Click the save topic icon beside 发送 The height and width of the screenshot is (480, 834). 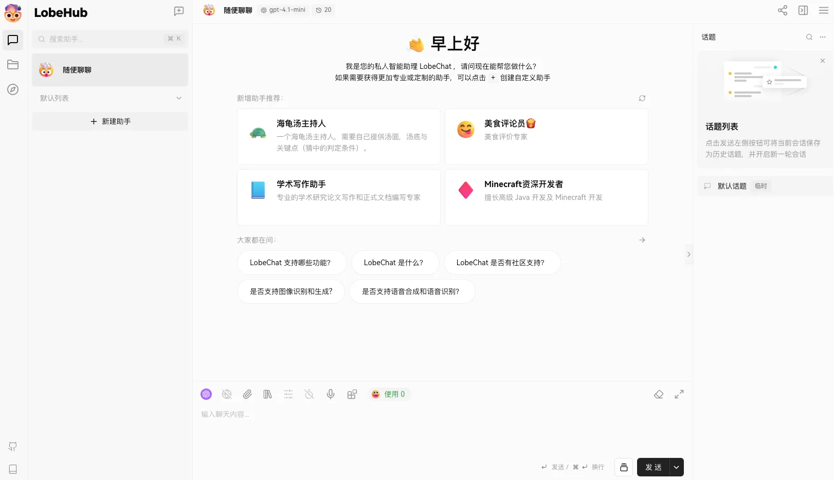624,467
